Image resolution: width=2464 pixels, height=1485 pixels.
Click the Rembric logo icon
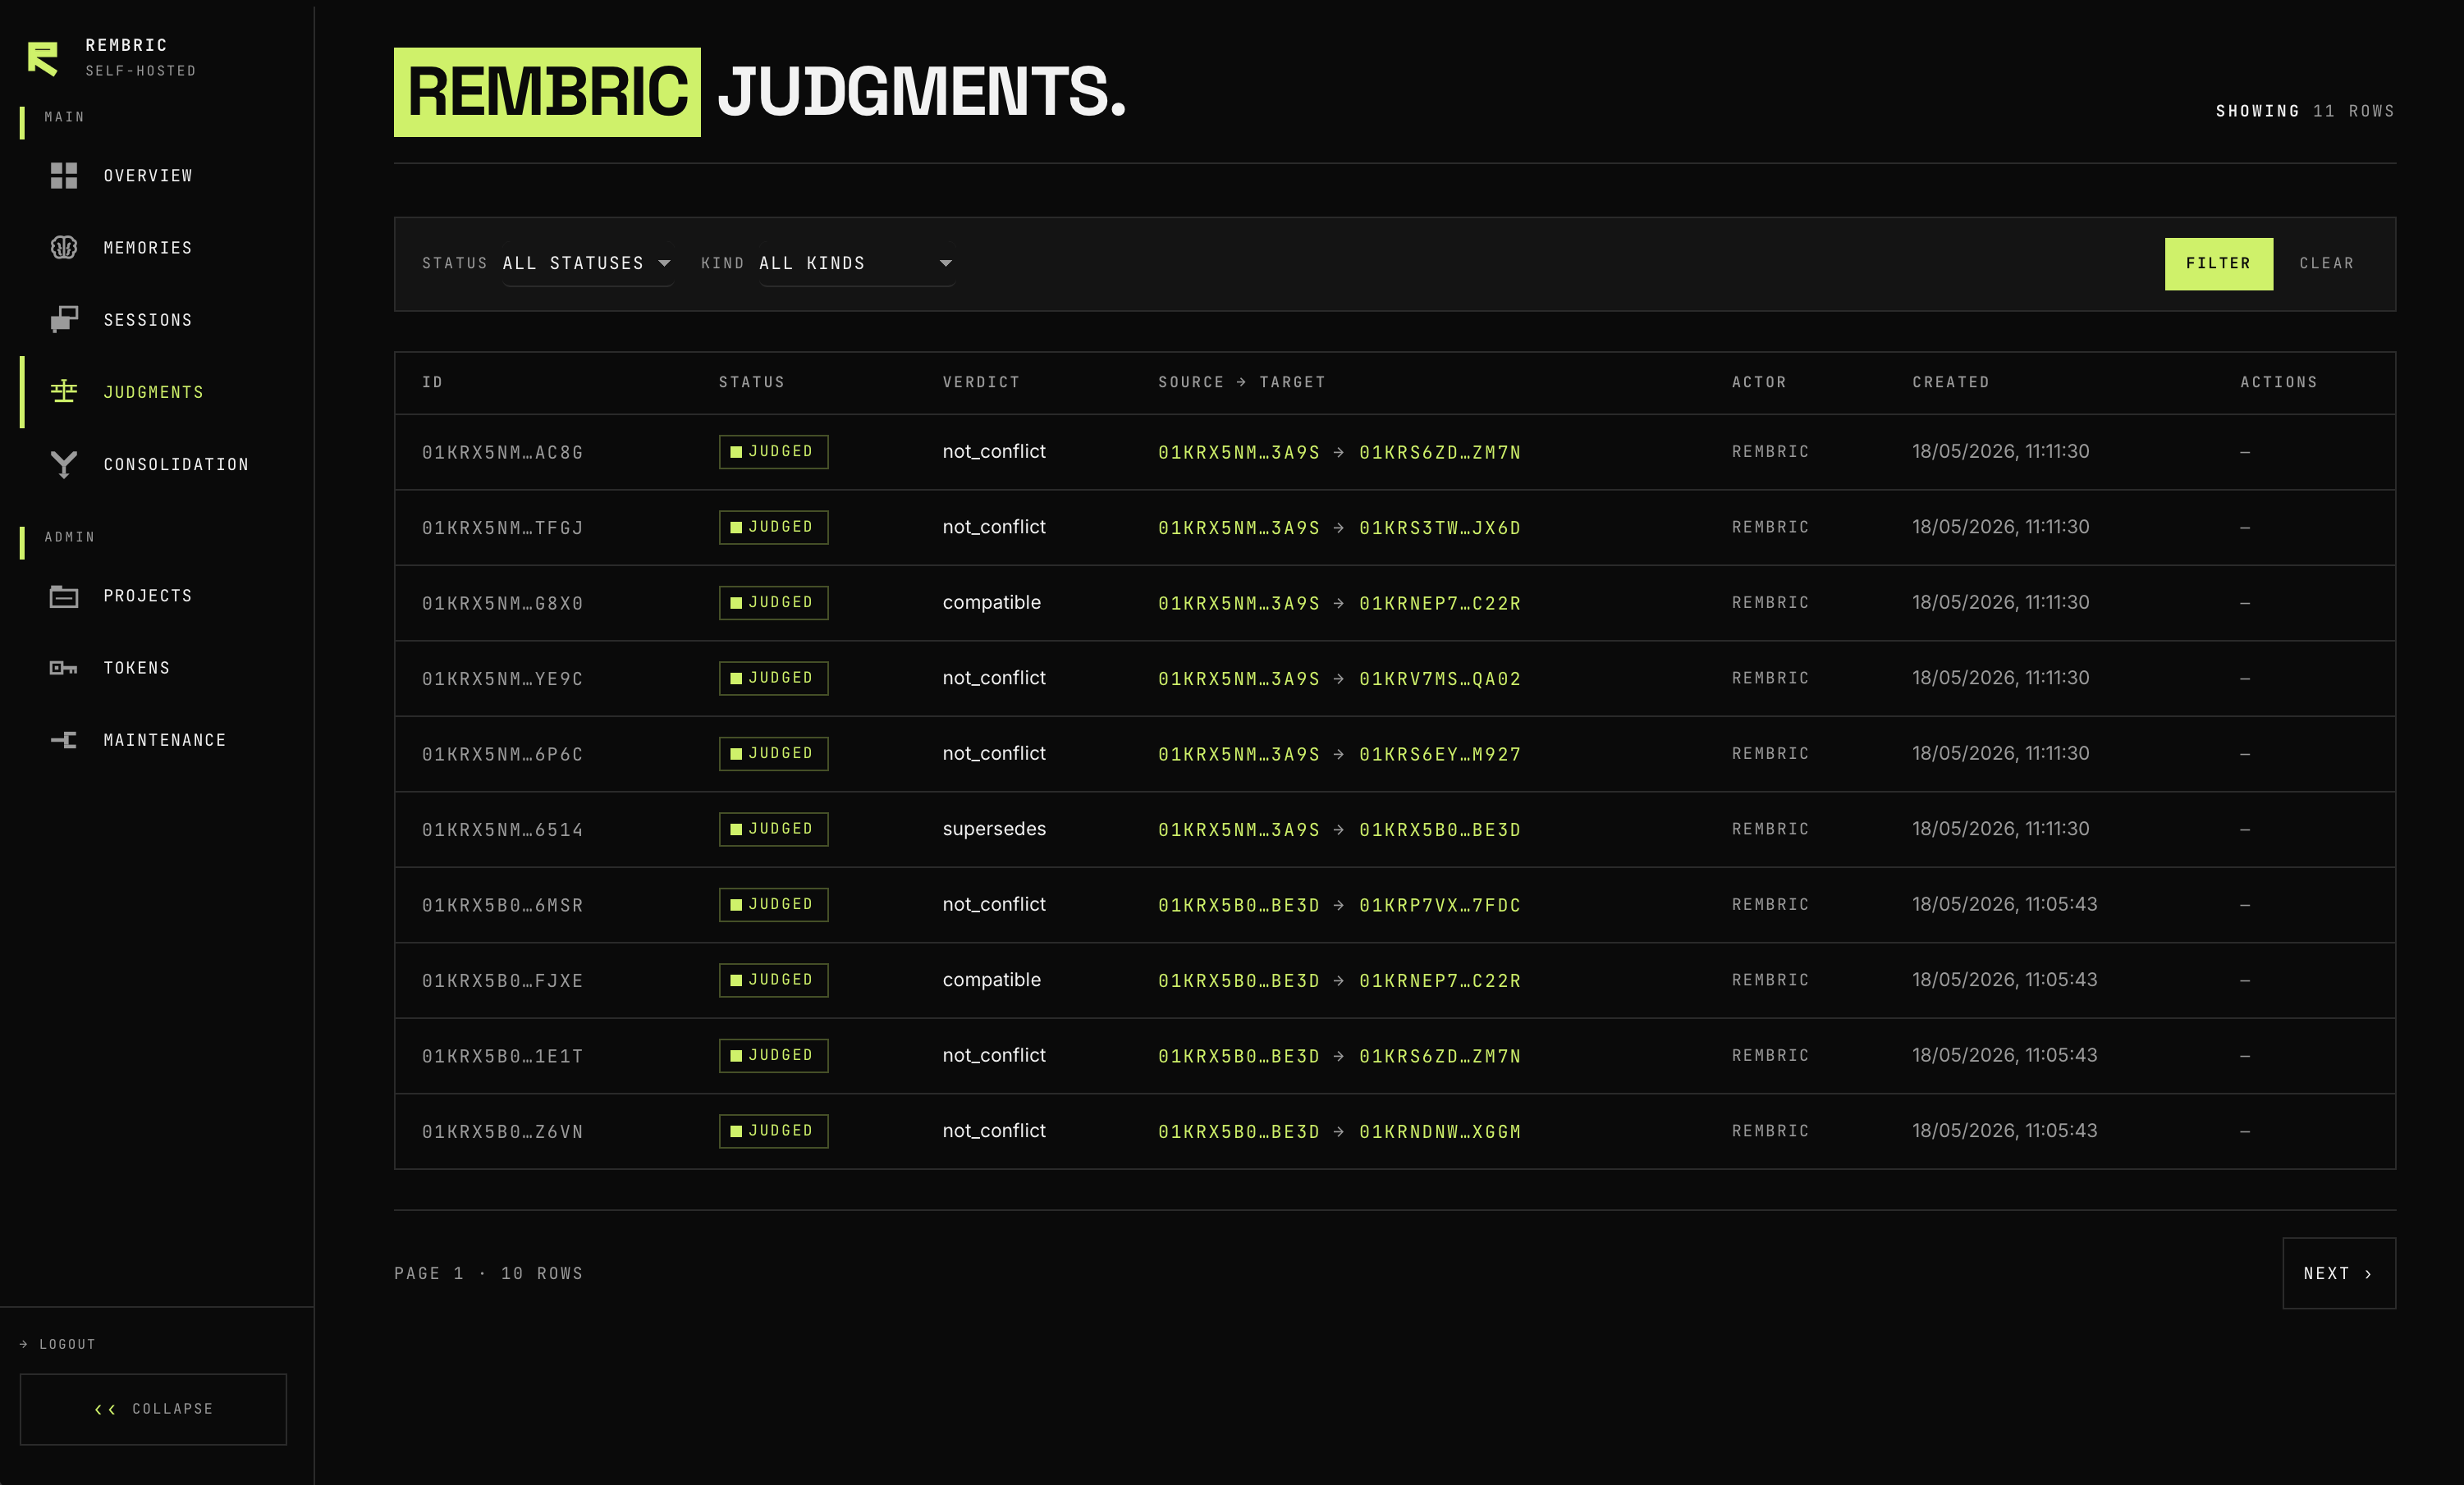43,58
